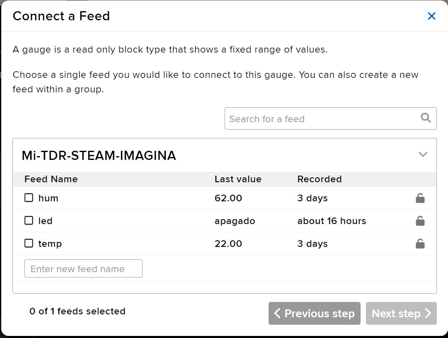Click the lock icon for temp feed
Viewport: 448px width, 338px height.
tap(420, 244)
